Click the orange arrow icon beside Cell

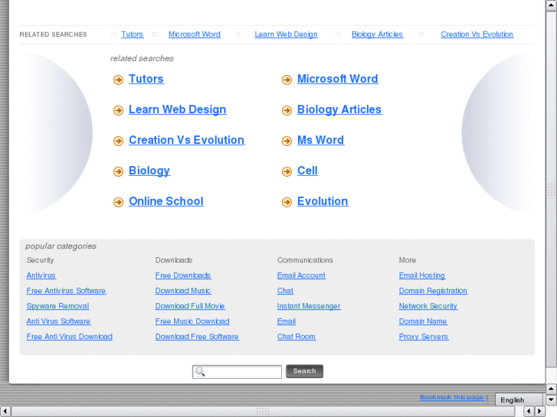pos(287,171)
